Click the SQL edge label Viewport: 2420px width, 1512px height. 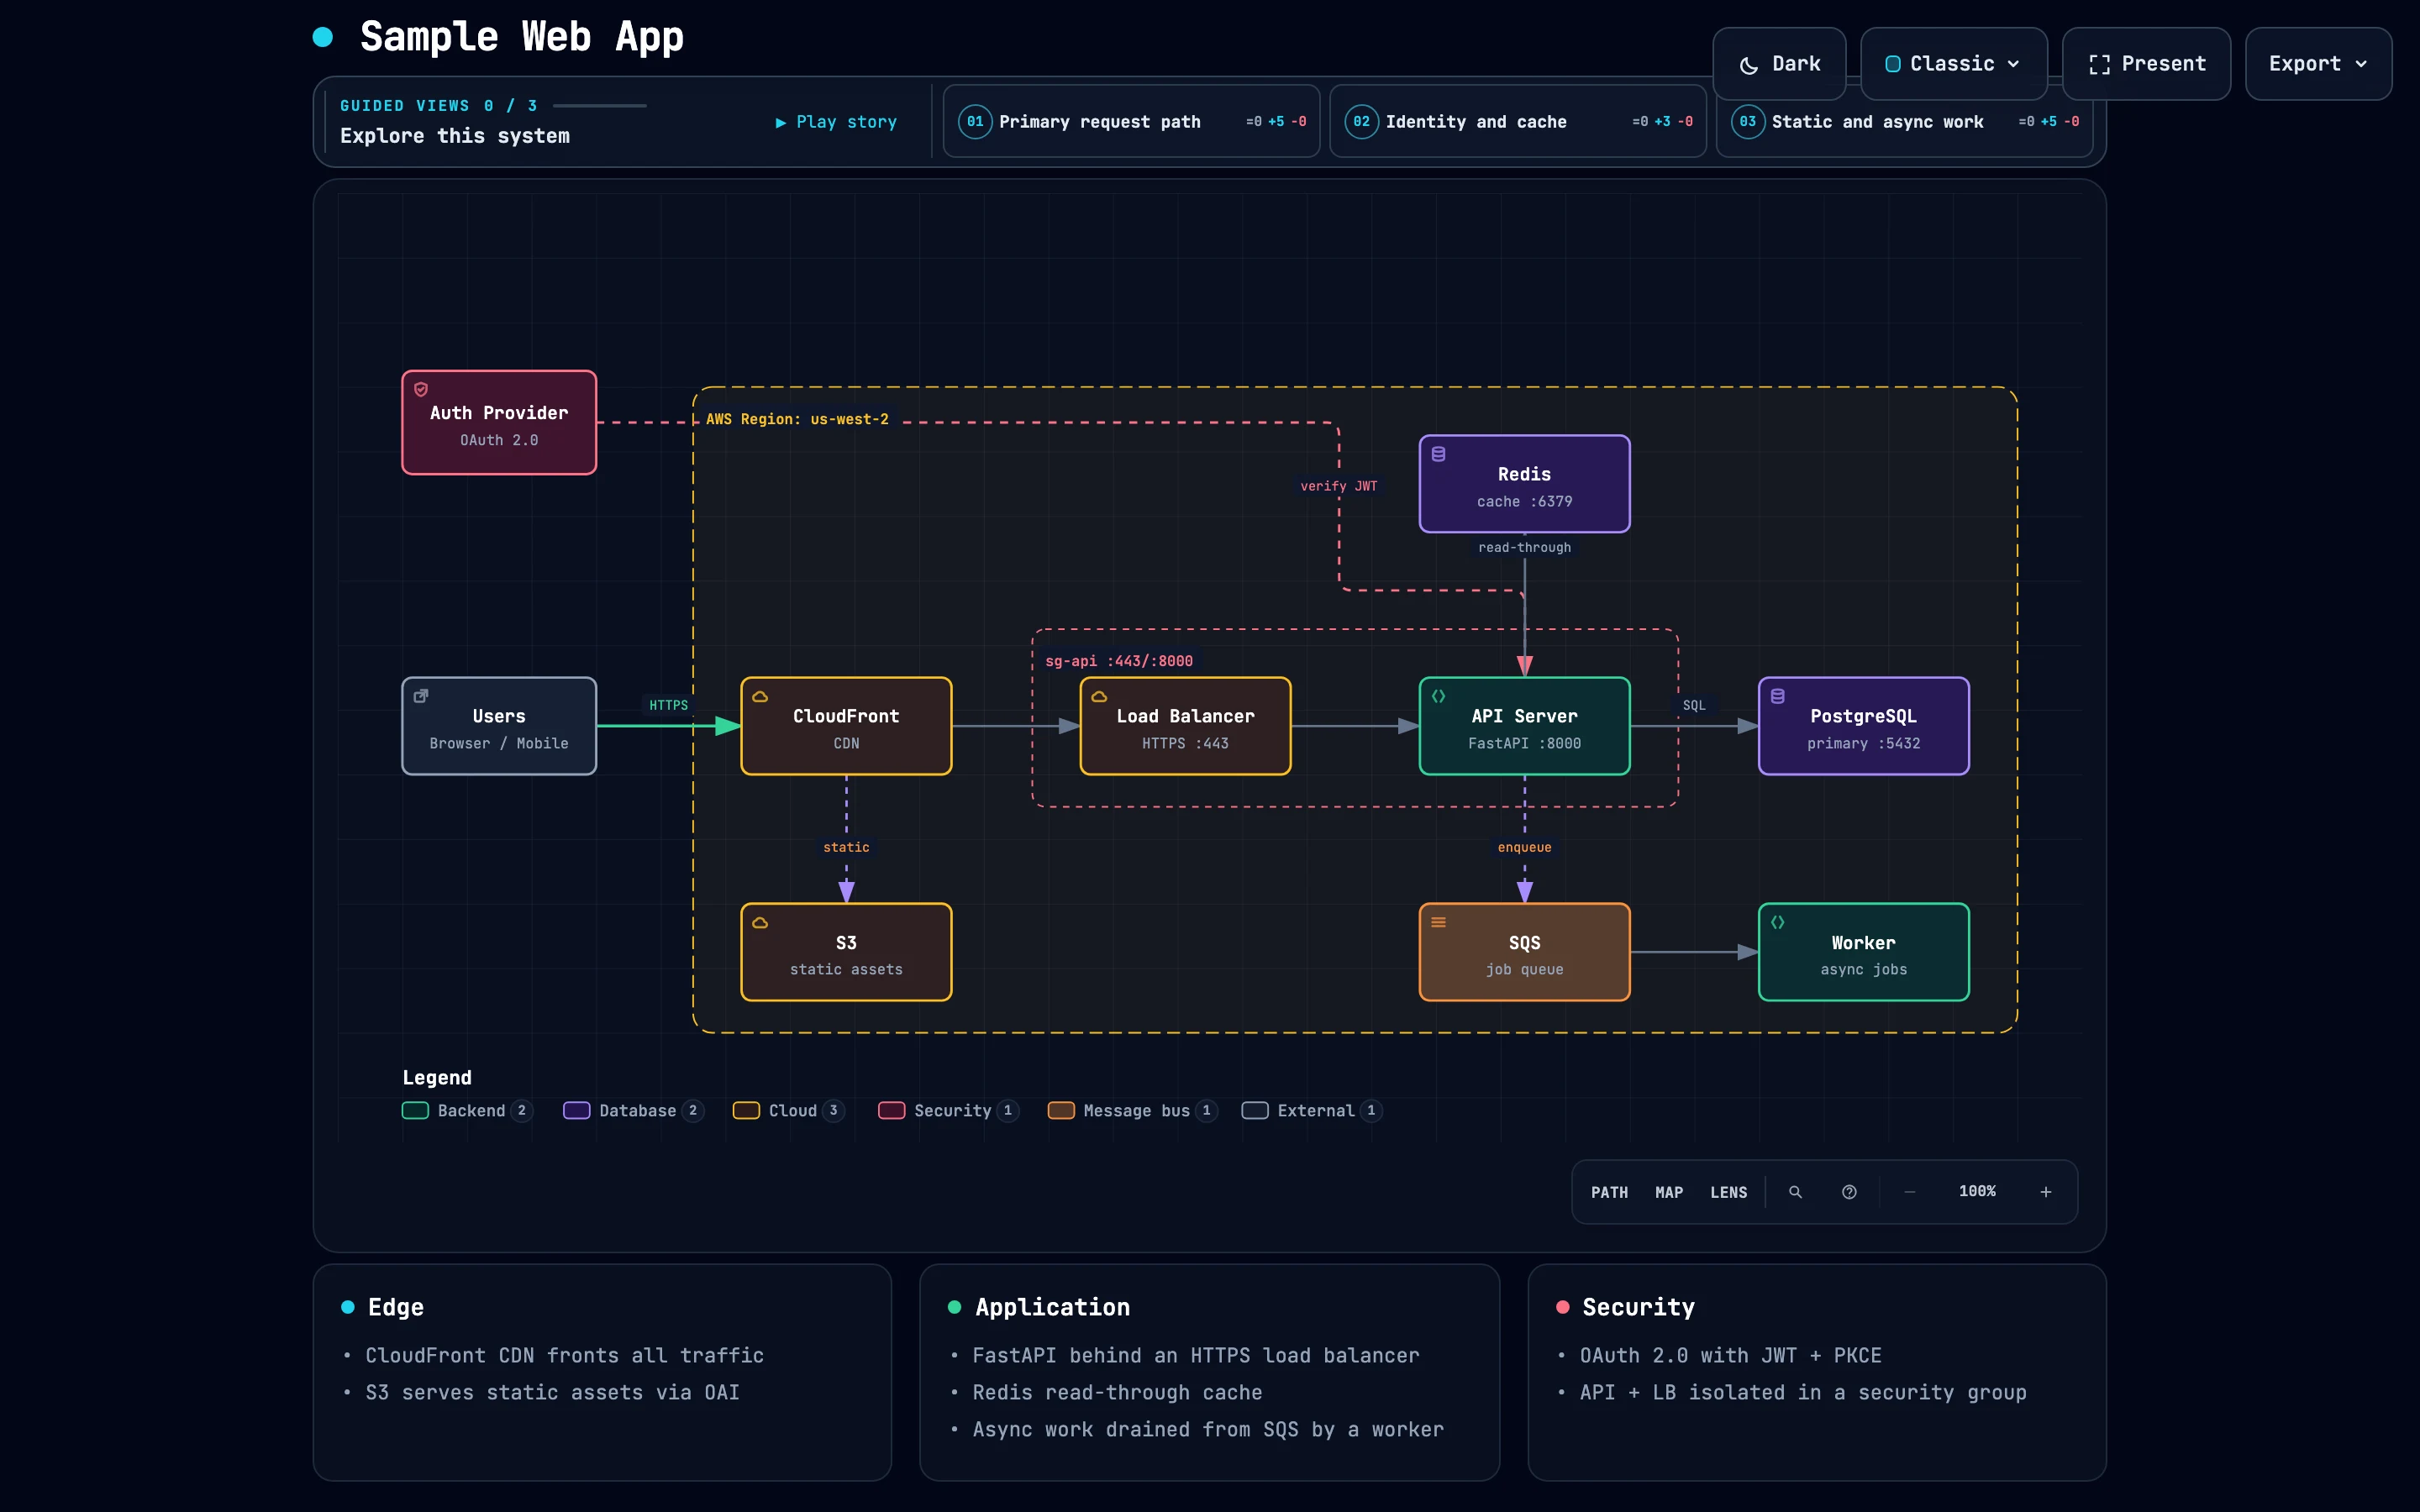(x=1693, y=705)
